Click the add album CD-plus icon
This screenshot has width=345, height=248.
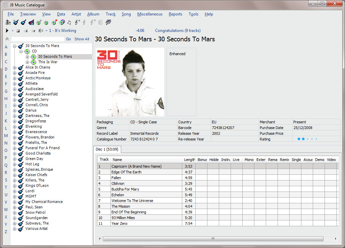(39, 22)
